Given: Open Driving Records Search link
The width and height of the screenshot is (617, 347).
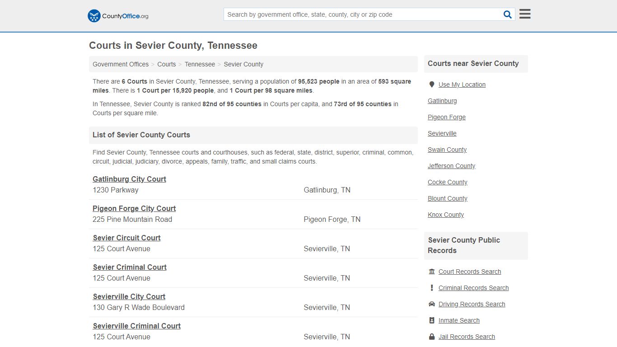Looking at the screenshot, I should (x=472, y=304).
